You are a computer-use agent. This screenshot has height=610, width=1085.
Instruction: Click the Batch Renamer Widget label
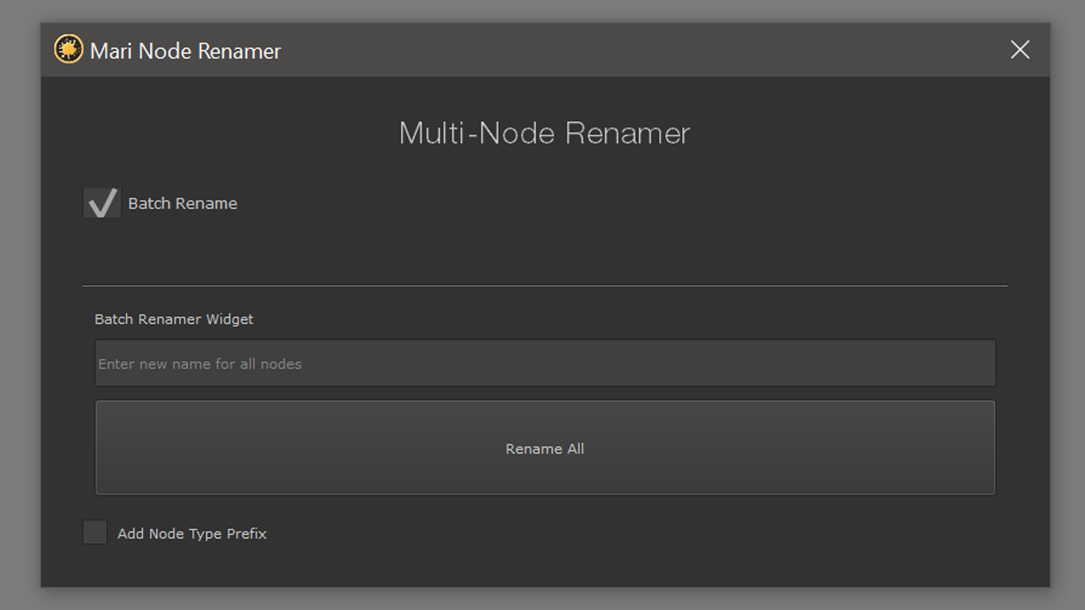(x=173, y=319)
